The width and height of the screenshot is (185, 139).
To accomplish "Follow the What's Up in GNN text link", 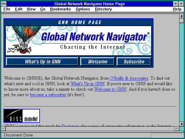I will [87, 84].
